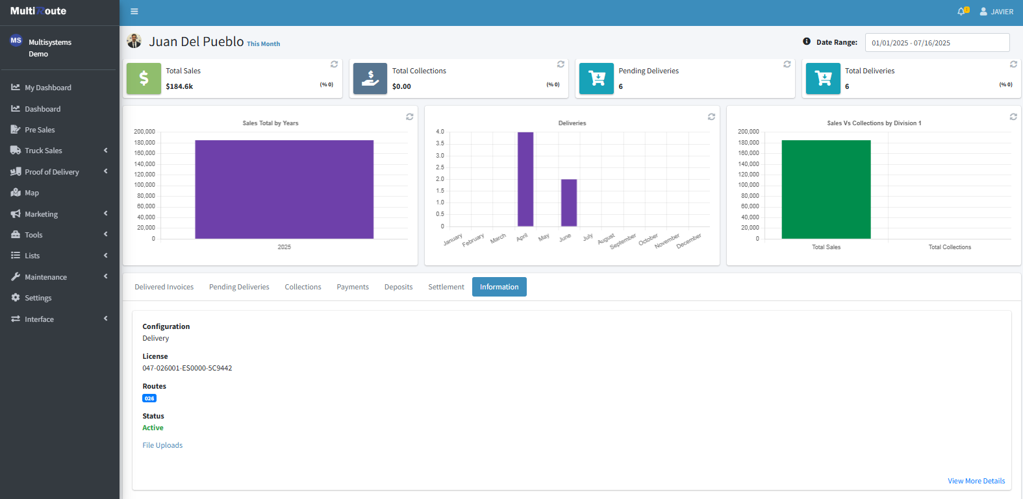
Task: Refresh the Deliveries chart
Action: tap(711, 117)
